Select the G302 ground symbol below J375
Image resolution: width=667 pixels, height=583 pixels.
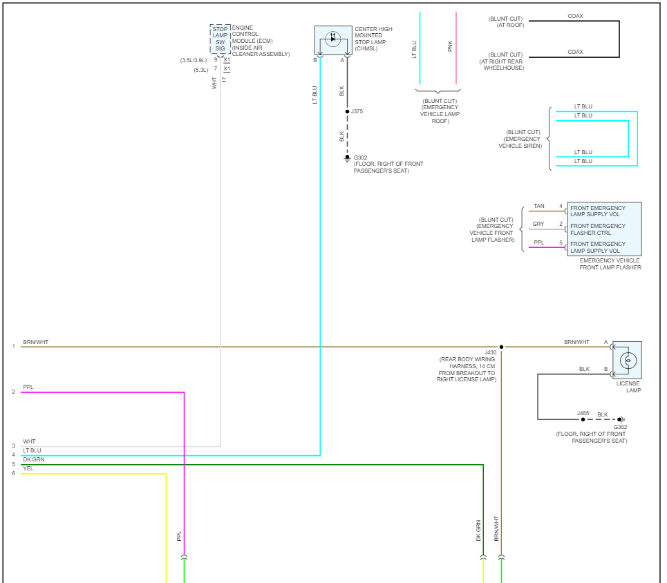pos(347,158)
